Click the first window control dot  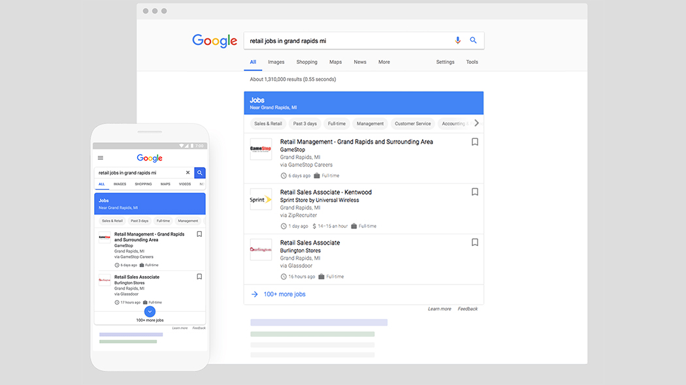pyautogui.click(x=146, y=11)
